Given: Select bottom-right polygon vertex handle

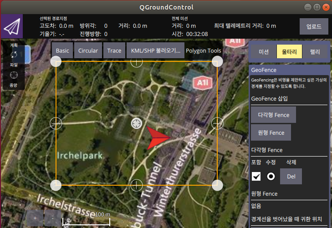Looking at the screenshot, I should click(x=217, y=185).
